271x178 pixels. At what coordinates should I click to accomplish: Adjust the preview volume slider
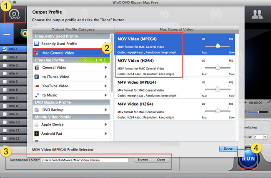click(258, 112)
